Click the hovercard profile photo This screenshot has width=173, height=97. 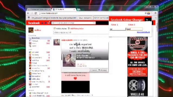coord(69,60)
